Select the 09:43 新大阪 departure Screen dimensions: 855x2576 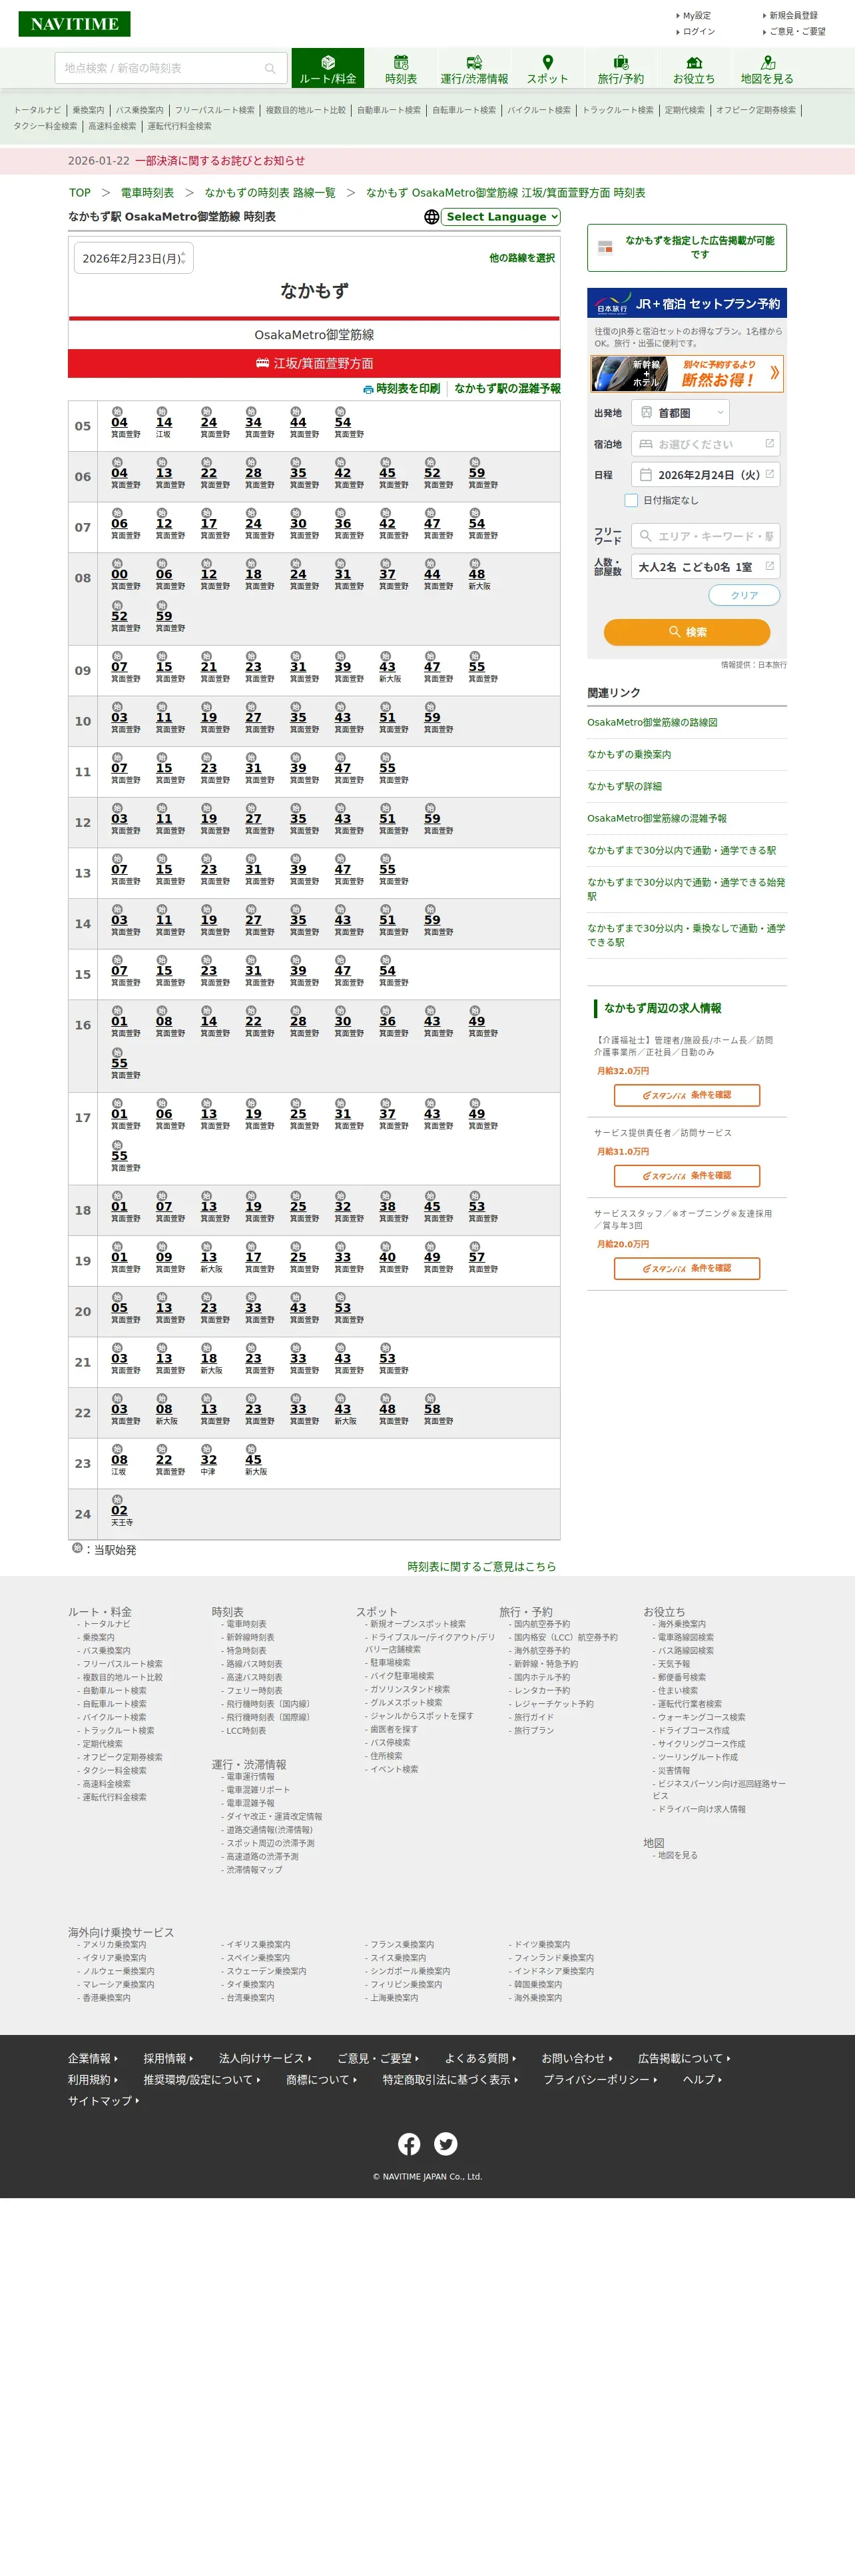click(x=389, y=667)
